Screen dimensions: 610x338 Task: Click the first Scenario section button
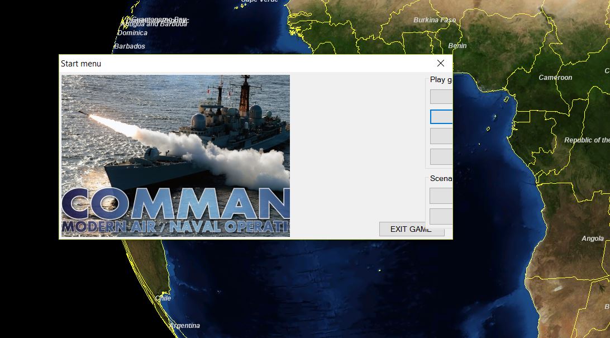click(441, 196)
